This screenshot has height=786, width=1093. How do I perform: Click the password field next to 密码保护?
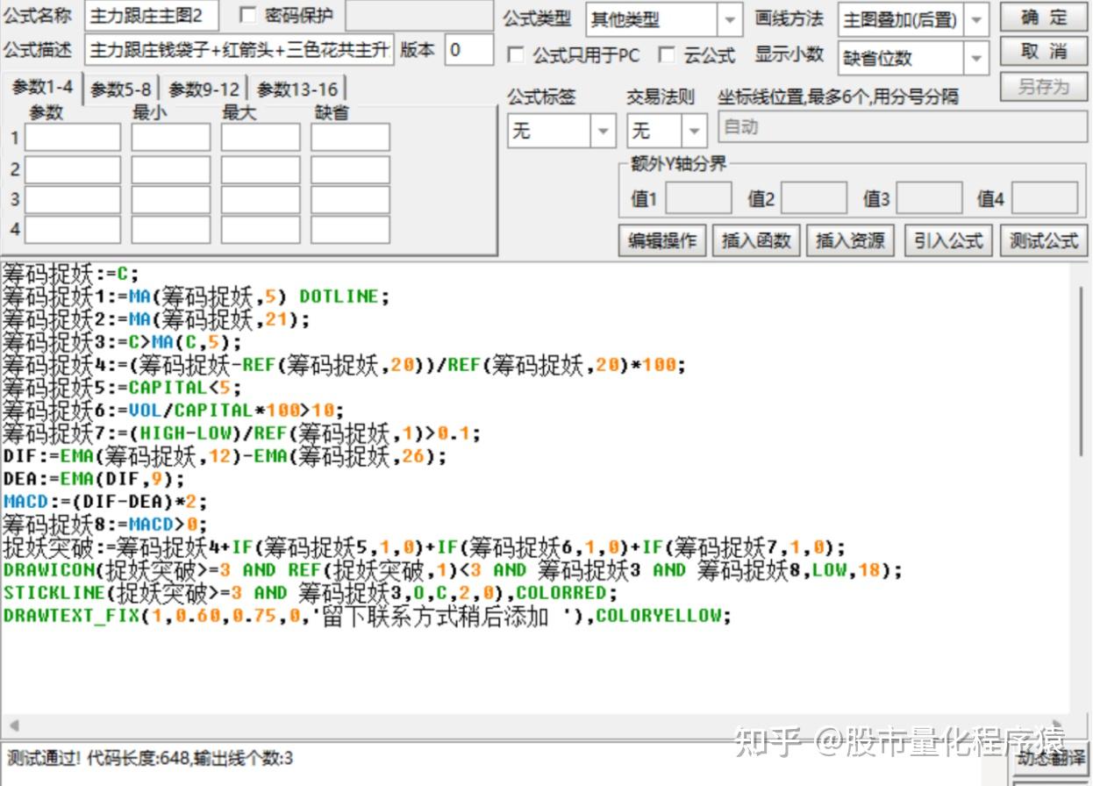[419, 15]
